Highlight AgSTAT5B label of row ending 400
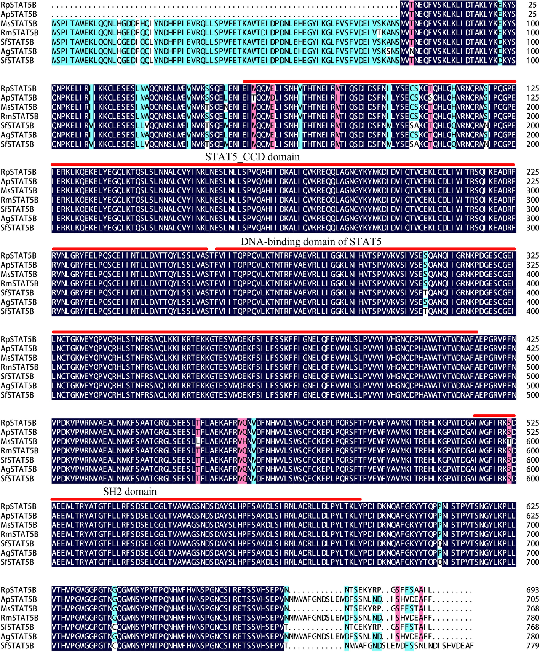The height and width of the screenshot is (653, 540). 19,302
